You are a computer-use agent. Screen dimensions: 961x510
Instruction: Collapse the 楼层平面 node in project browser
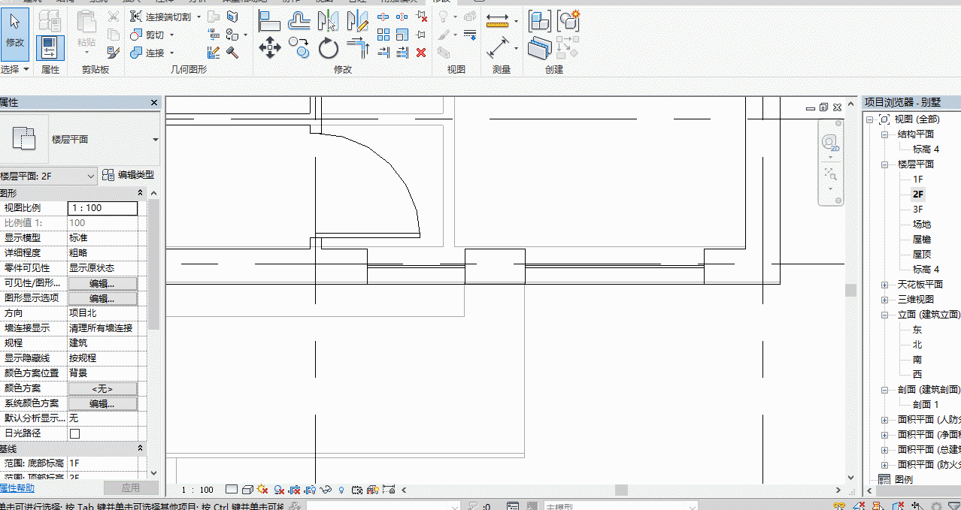pyautogui.click(x=885, y=164)
